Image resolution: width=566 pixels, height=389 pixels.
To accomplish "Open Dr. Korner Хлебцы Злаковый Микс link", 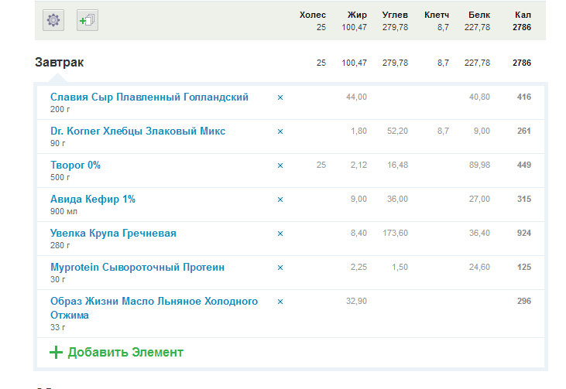I will (x=138, y=131).
